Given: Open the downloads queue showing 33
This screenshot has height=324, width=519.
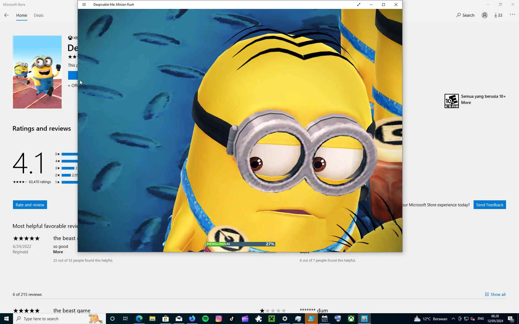Looking at the screenshot, I should pos(498,15).
